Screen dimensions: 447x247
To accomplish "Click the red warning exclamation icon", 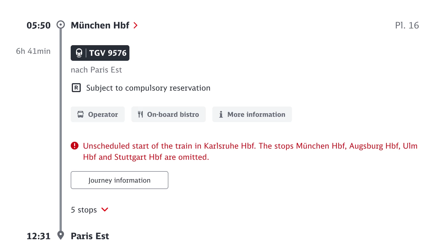I will pos(75,146).
